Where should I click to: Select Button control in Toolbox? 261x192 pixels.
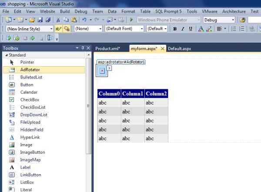pyautogui.click(x=43, y=84)
